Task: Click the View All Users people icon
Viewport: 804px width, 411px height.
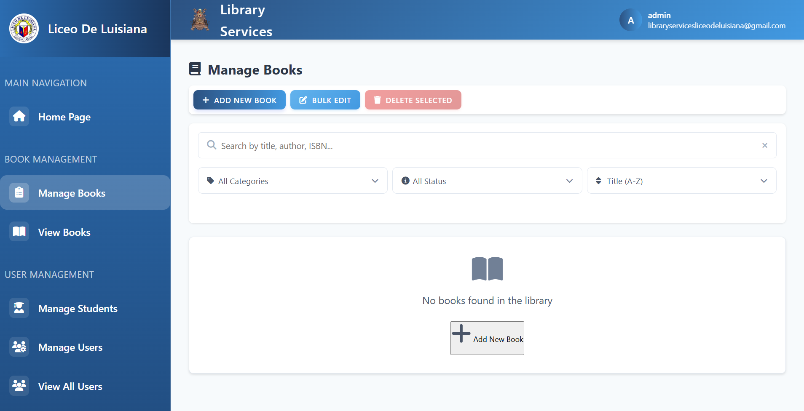Action: 19,386
